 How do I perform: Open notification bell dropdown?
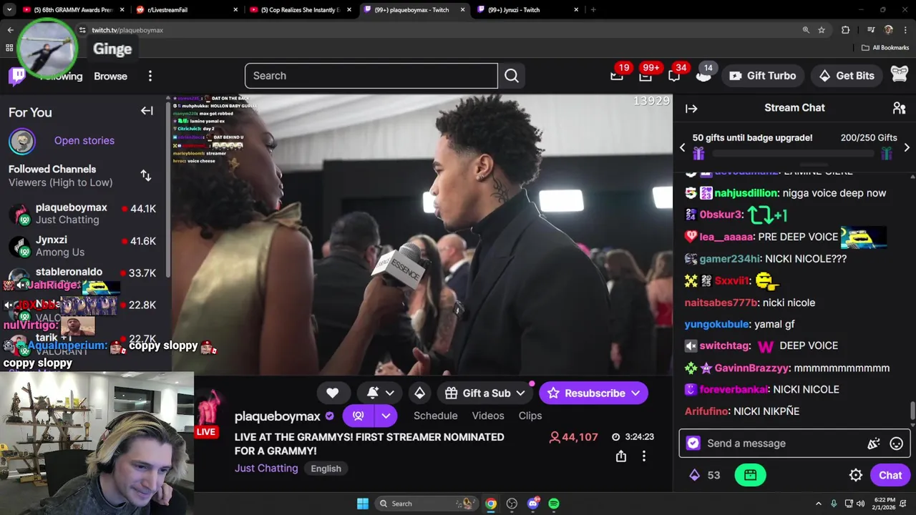pyautogui.click(x=381, y=393)
